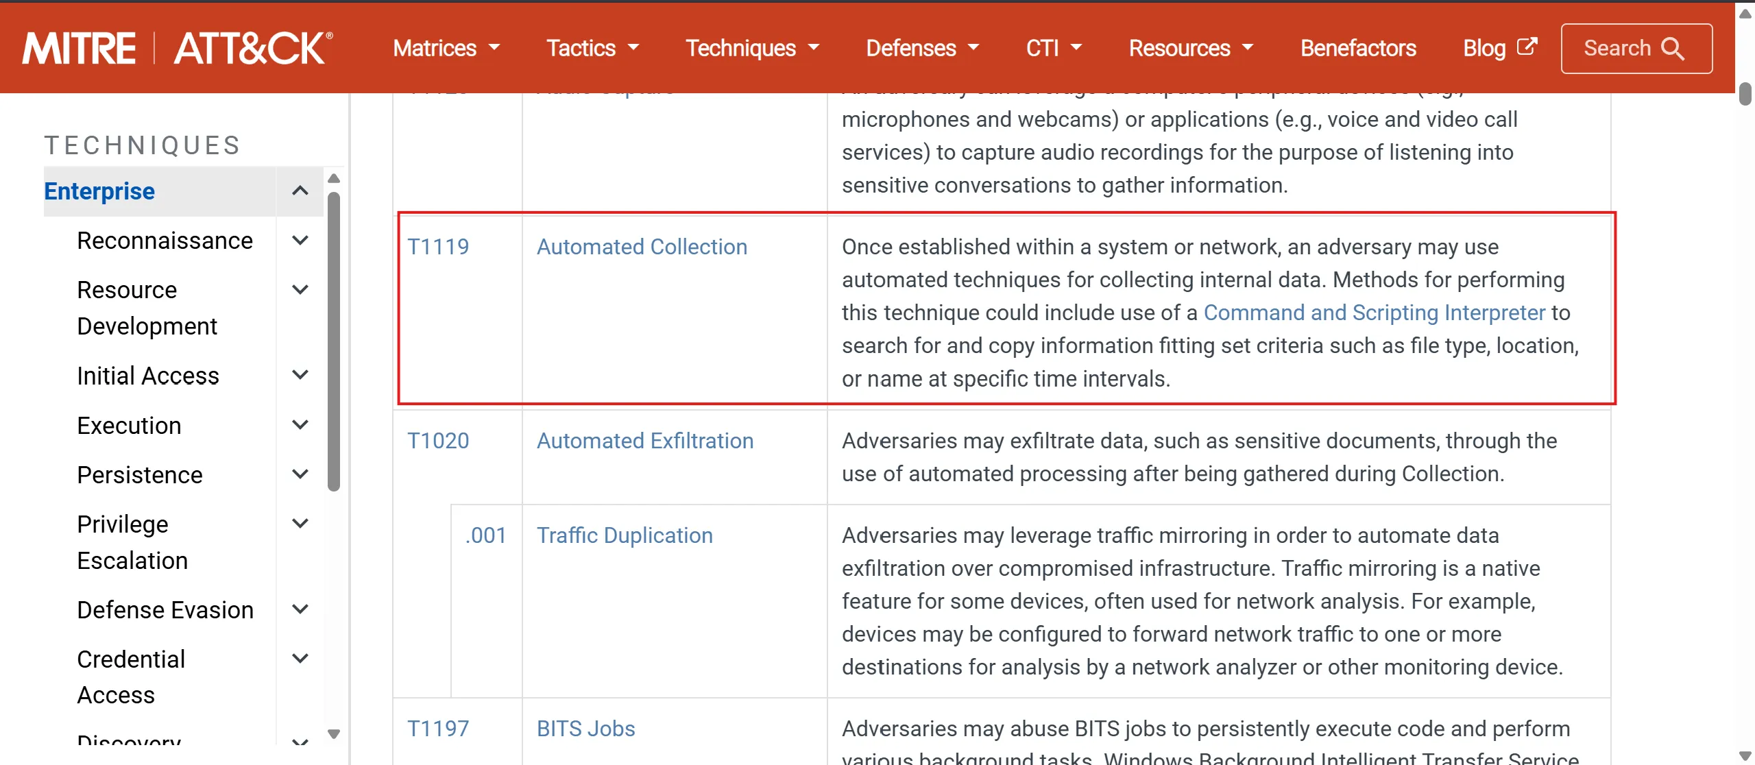This screenshot has height=765, width=1755.
Task: Open the T1020 technique ID link
Action: pyautogui.click(x=438, y=441)
